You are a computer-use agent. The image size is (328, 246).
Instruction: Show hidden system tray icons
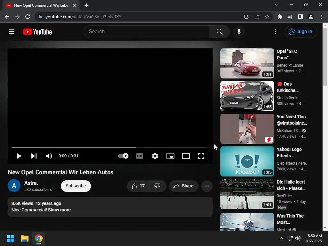coord(281,238)
